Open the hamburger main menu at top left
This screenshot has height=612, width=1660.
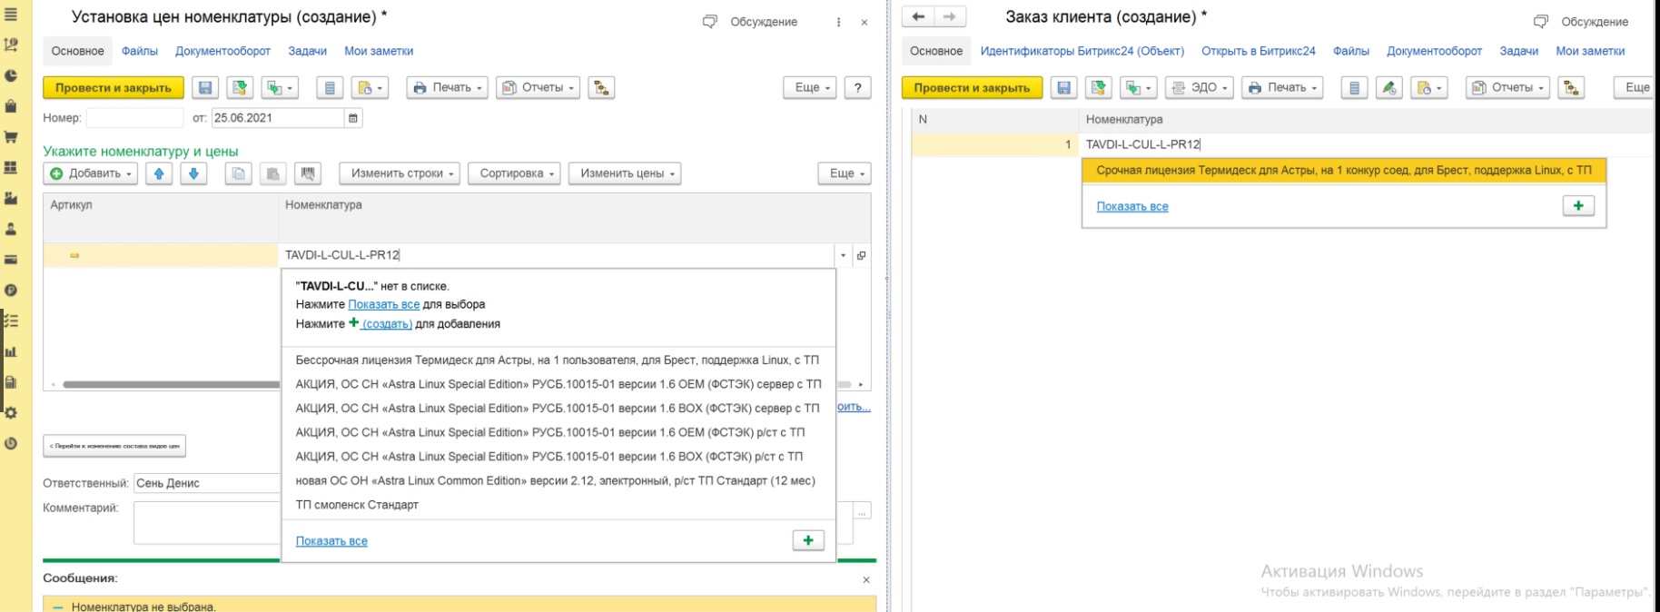pyautogui.click(x=11, y=15)
